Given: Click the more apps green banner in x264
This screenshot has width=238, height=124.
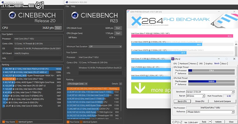Looking at the screenshot, I should coord(151,88).
